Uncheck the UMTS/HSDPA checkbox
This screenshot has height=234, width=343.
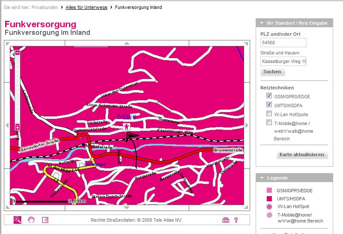[x=269, y=105]
